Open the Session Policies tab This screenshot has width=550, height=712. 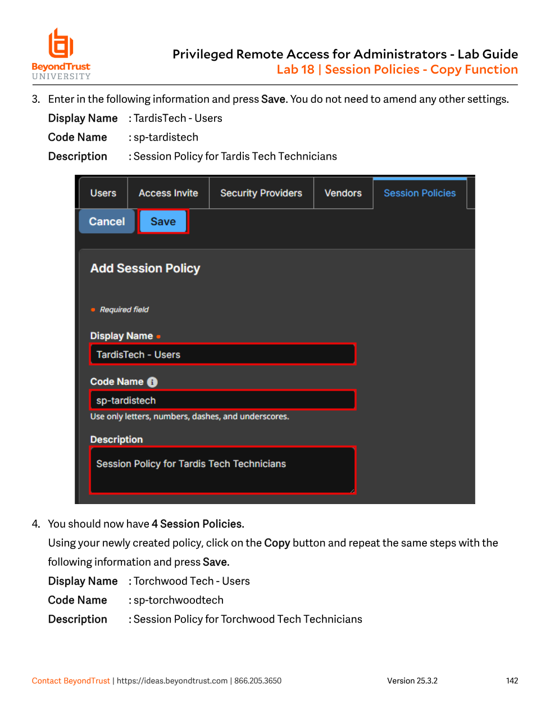(x=420, y=193)
